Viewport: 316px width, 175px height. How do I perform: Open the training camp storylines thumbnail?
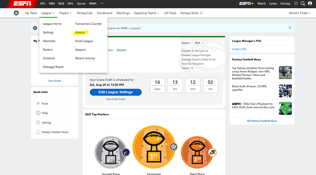[285, 73]
